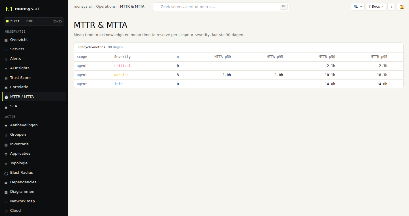Click the Cloud sidebar icon

(6, 211)
